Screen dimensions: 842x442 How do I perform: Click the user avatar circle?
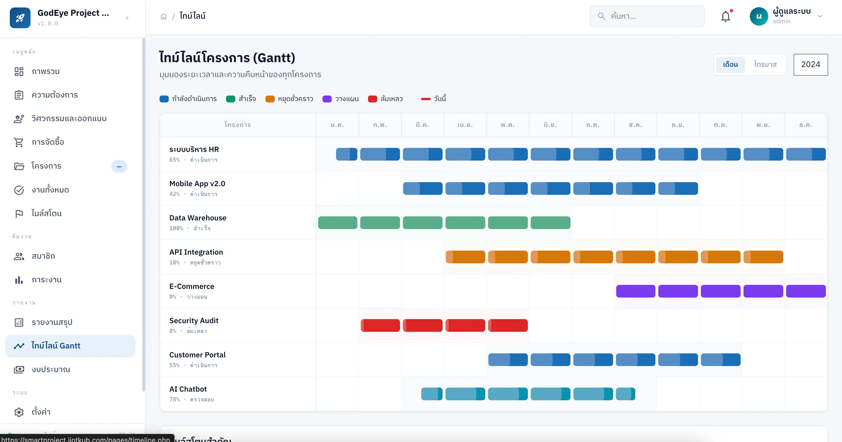pos(759,16)
